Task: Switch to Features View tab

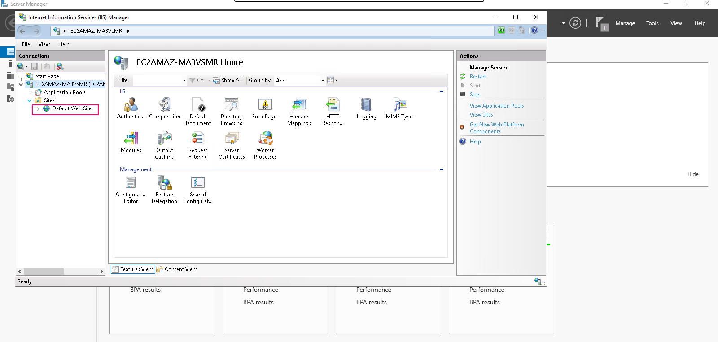Action: pos(132,269)
